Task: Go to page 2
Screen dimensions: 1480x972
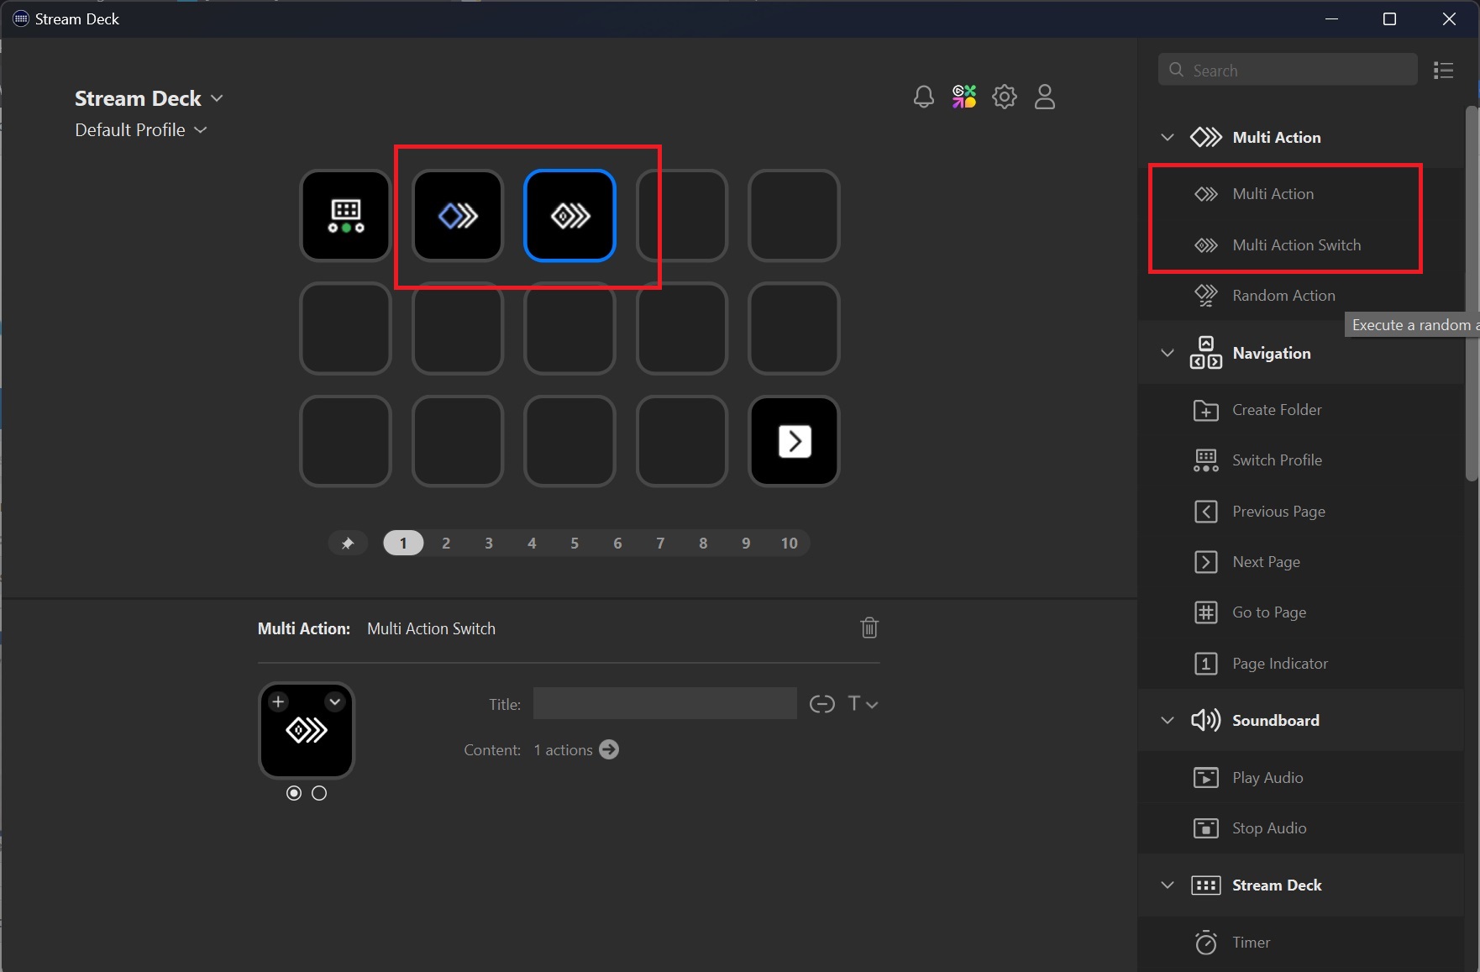Action: [446, 543]
